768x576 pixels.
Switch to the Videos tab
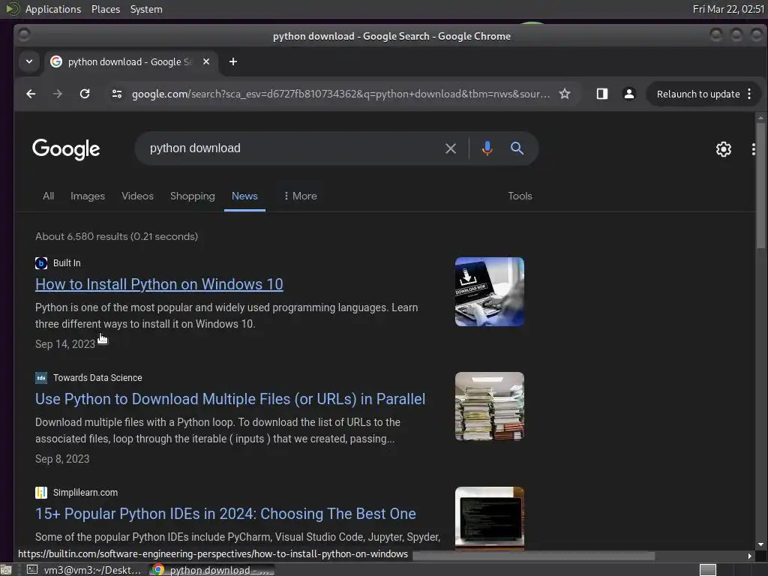138,196
